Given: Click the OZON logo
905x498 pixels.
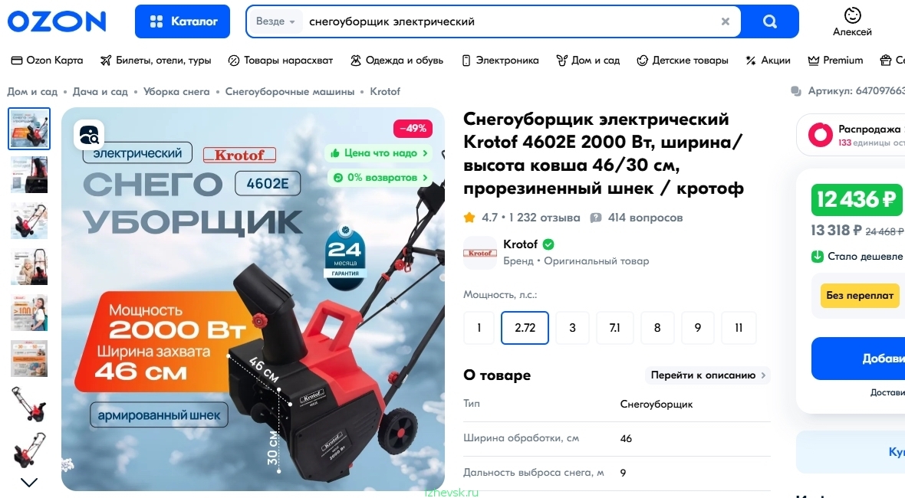Looking at the screenshot, I should pyautogui.click(x=57, y=21).
